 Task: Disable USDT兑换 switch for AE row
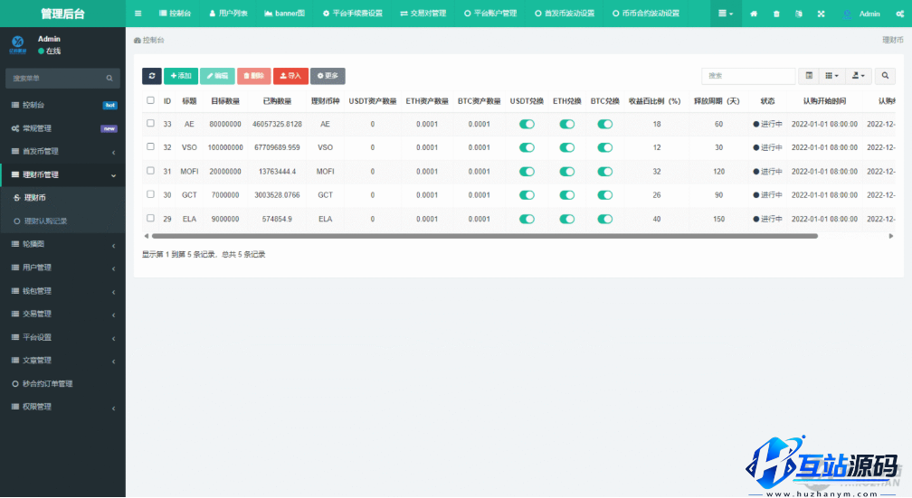tap(527, 124)
